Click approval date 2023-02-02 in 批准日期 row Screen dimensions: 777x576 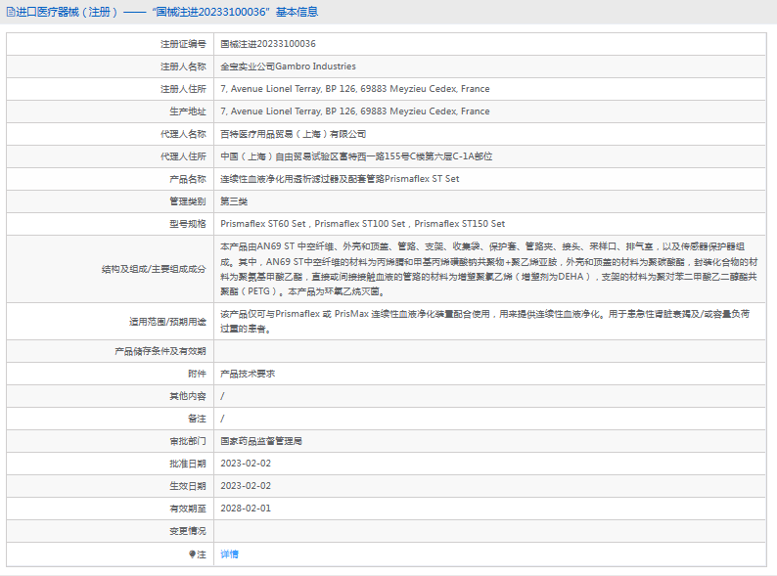(246, 464)
